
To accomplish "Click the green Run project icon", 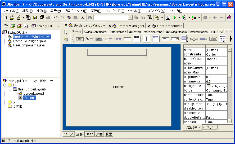I will click(174, 18).
